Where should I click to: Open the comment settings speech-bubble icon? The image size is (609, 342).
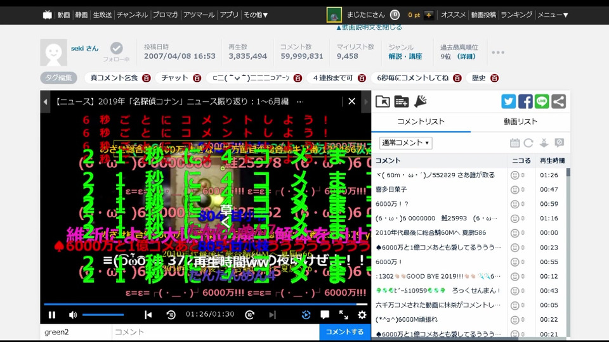[560, 142]
